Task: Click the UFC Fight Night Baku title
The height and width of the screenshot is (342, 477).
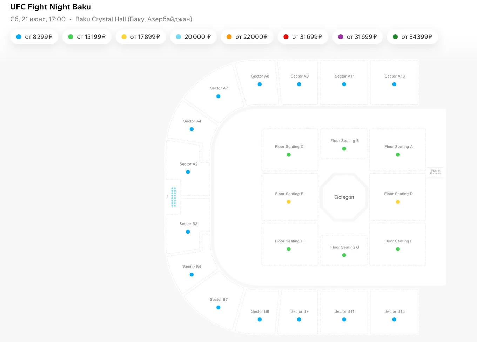Action: pyautogui.click(x=51, y=7)
